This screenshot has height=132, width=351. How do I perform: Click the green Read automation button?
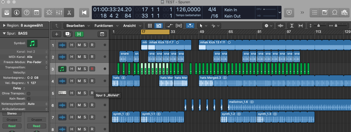[12, 126]
